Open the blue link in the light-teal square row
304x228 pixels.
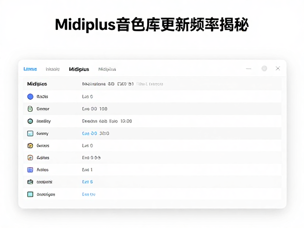point(89,194)
